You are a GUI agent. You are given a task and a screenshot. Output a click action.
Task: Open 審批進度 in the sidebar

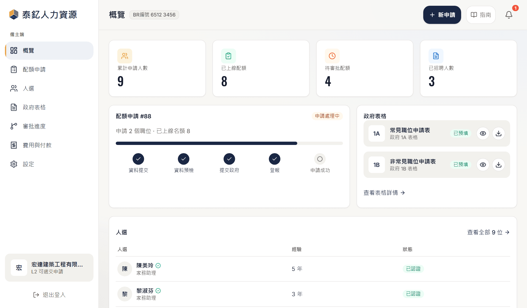pyautogui.click(x=49, y=126)
